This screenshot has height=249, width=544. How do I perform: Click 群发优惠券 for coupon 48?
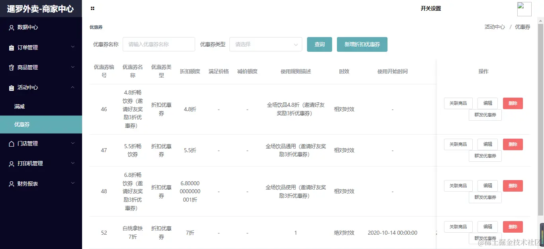tap(485, 197)
